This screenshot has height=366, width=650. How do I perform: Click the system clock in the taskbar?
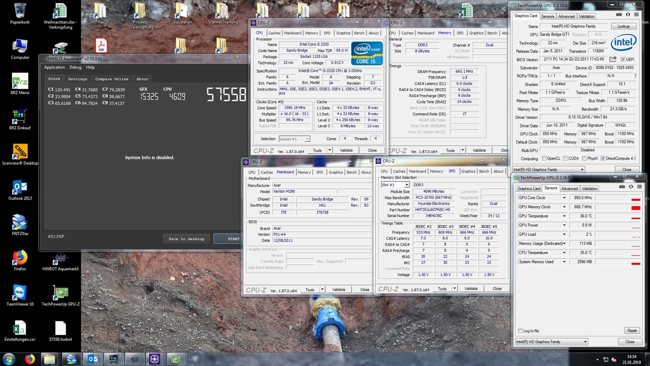coord(631,359)
